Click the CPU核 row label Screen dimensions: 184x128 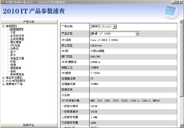coord(65,51)
